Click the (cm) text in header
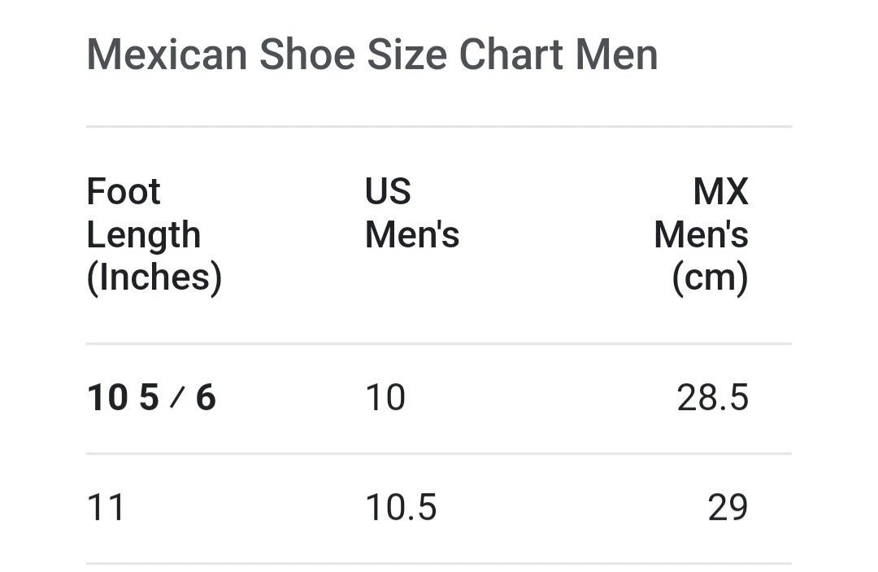 pyautogui.click(x=710, y=277)
